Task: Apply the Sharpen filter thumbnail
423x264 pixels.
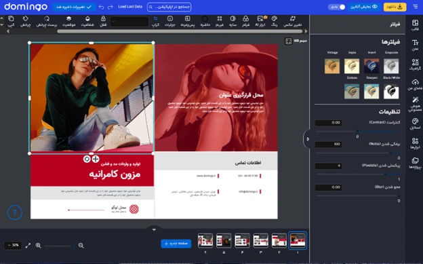Action: click(x=371, y=91)
